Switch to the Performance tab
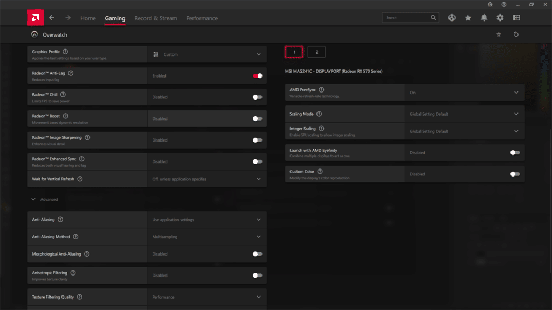The image size is (552, 310). pos(202,18)
